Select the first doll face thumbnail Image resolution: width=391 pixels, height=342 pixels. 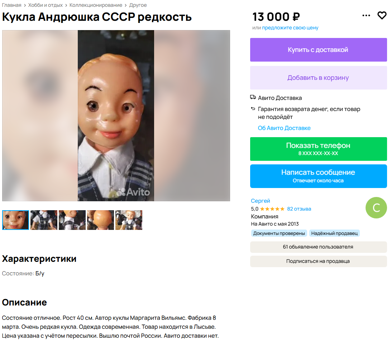coord(16,220)
